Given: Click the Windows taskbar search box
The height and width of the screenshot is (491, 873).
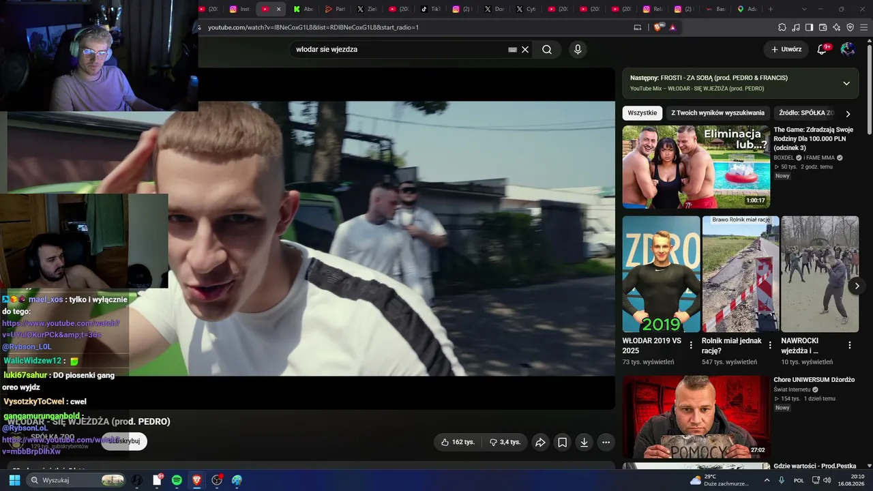Looking at the screenshot, I should (77, 480).
